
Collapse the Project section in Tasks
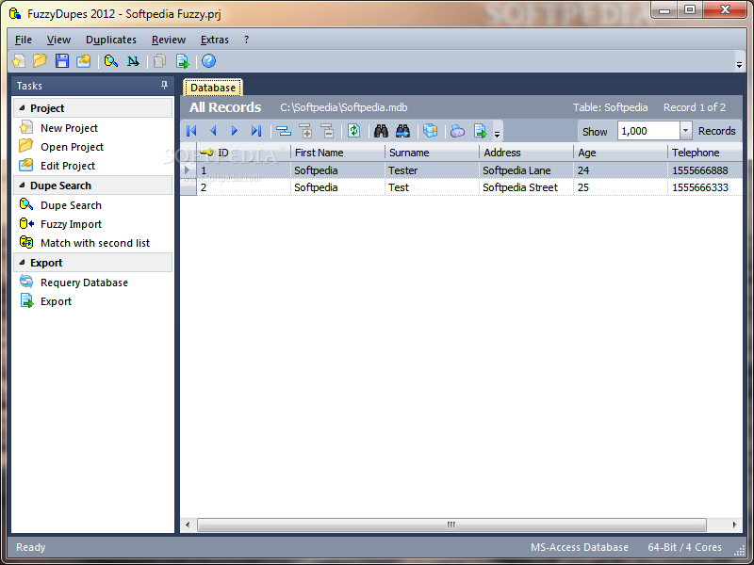pos(22,108)
